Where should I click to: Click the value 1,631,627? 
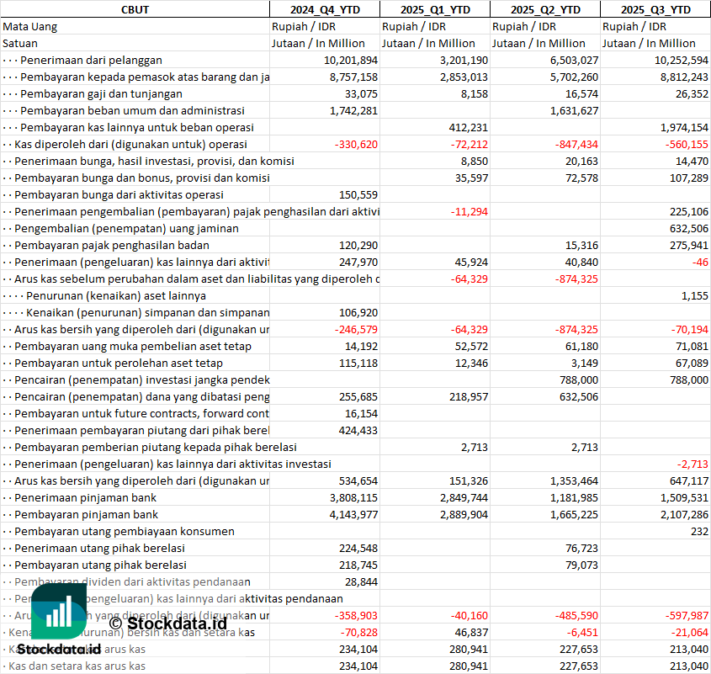point(574,111)
